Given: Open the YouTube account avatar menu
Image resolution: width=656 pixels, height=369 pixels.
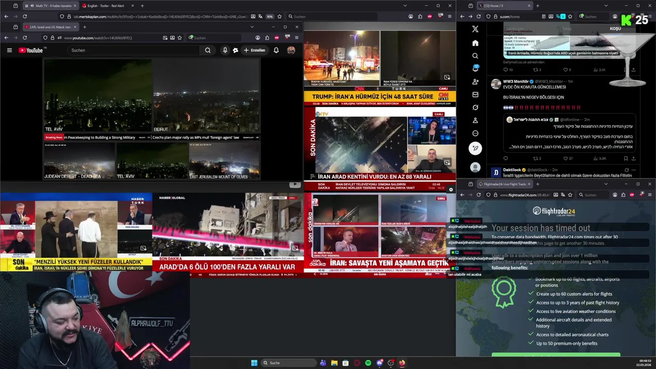Looking at the screenshot, I should tap(291, 50).
